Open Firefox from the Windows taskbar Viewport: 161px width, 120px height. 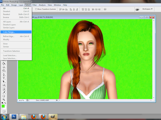pos(33,116)
